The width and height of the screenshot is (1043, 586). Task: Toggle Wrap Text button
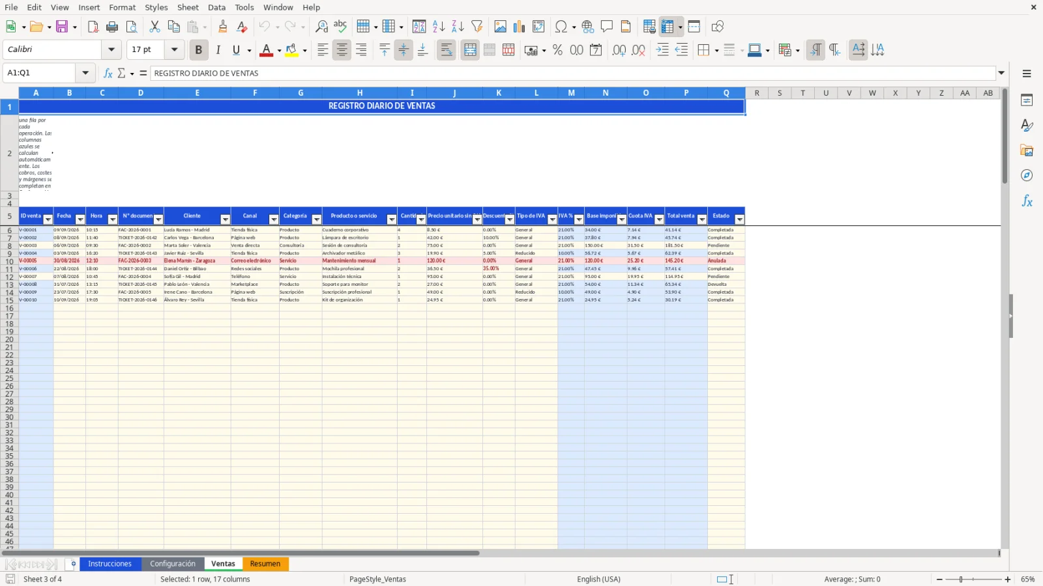click(447, 50)
